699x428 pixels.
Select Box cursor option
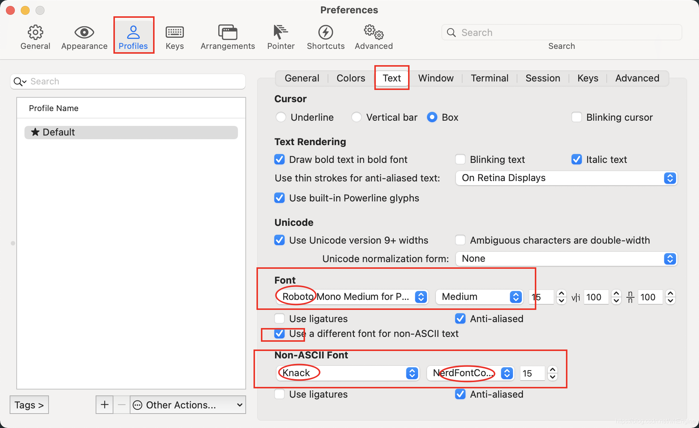coord(432,117)
